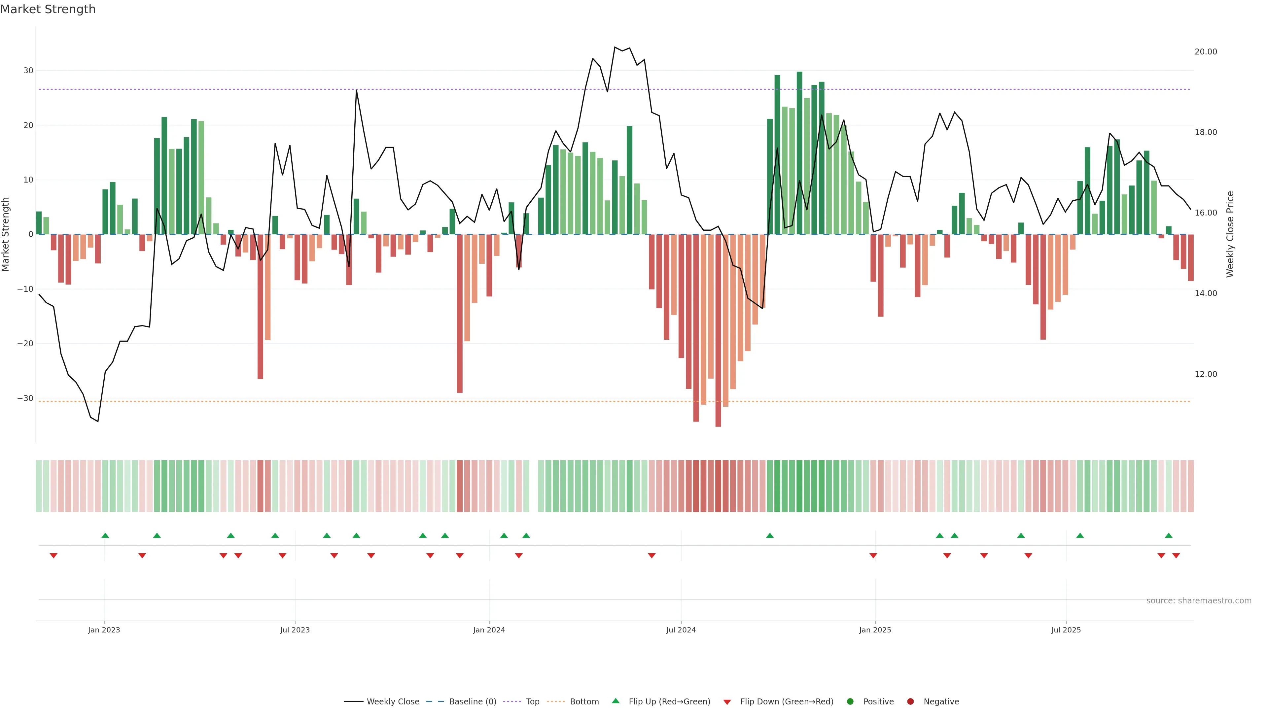Click the dark red Negative legend dot

[910, 701]
